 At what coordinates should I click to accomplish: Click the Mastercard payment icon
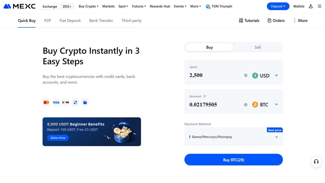coord(46,102)
